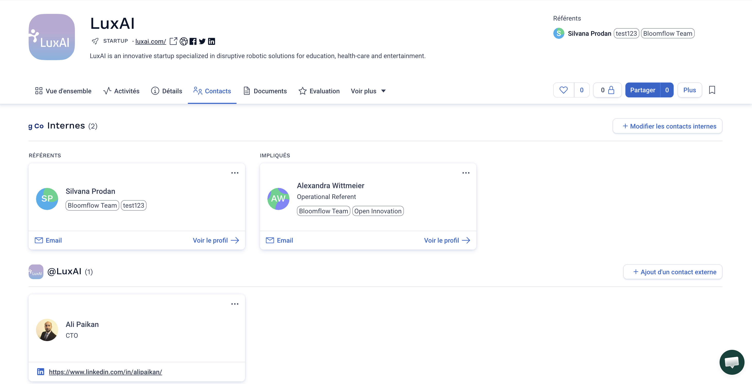Click the Partager button
752x384 pixels.
tap(643, 90)
